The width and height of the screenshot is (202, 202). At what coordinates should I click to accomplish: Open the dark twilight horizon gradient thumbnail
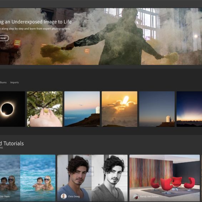pos(189,109)
